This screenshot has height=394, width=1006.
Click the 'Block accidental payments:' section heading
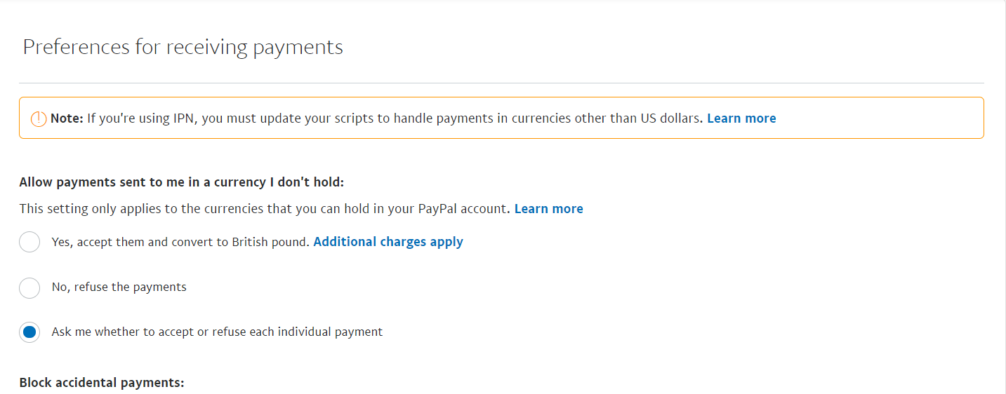tap(101, 383)
